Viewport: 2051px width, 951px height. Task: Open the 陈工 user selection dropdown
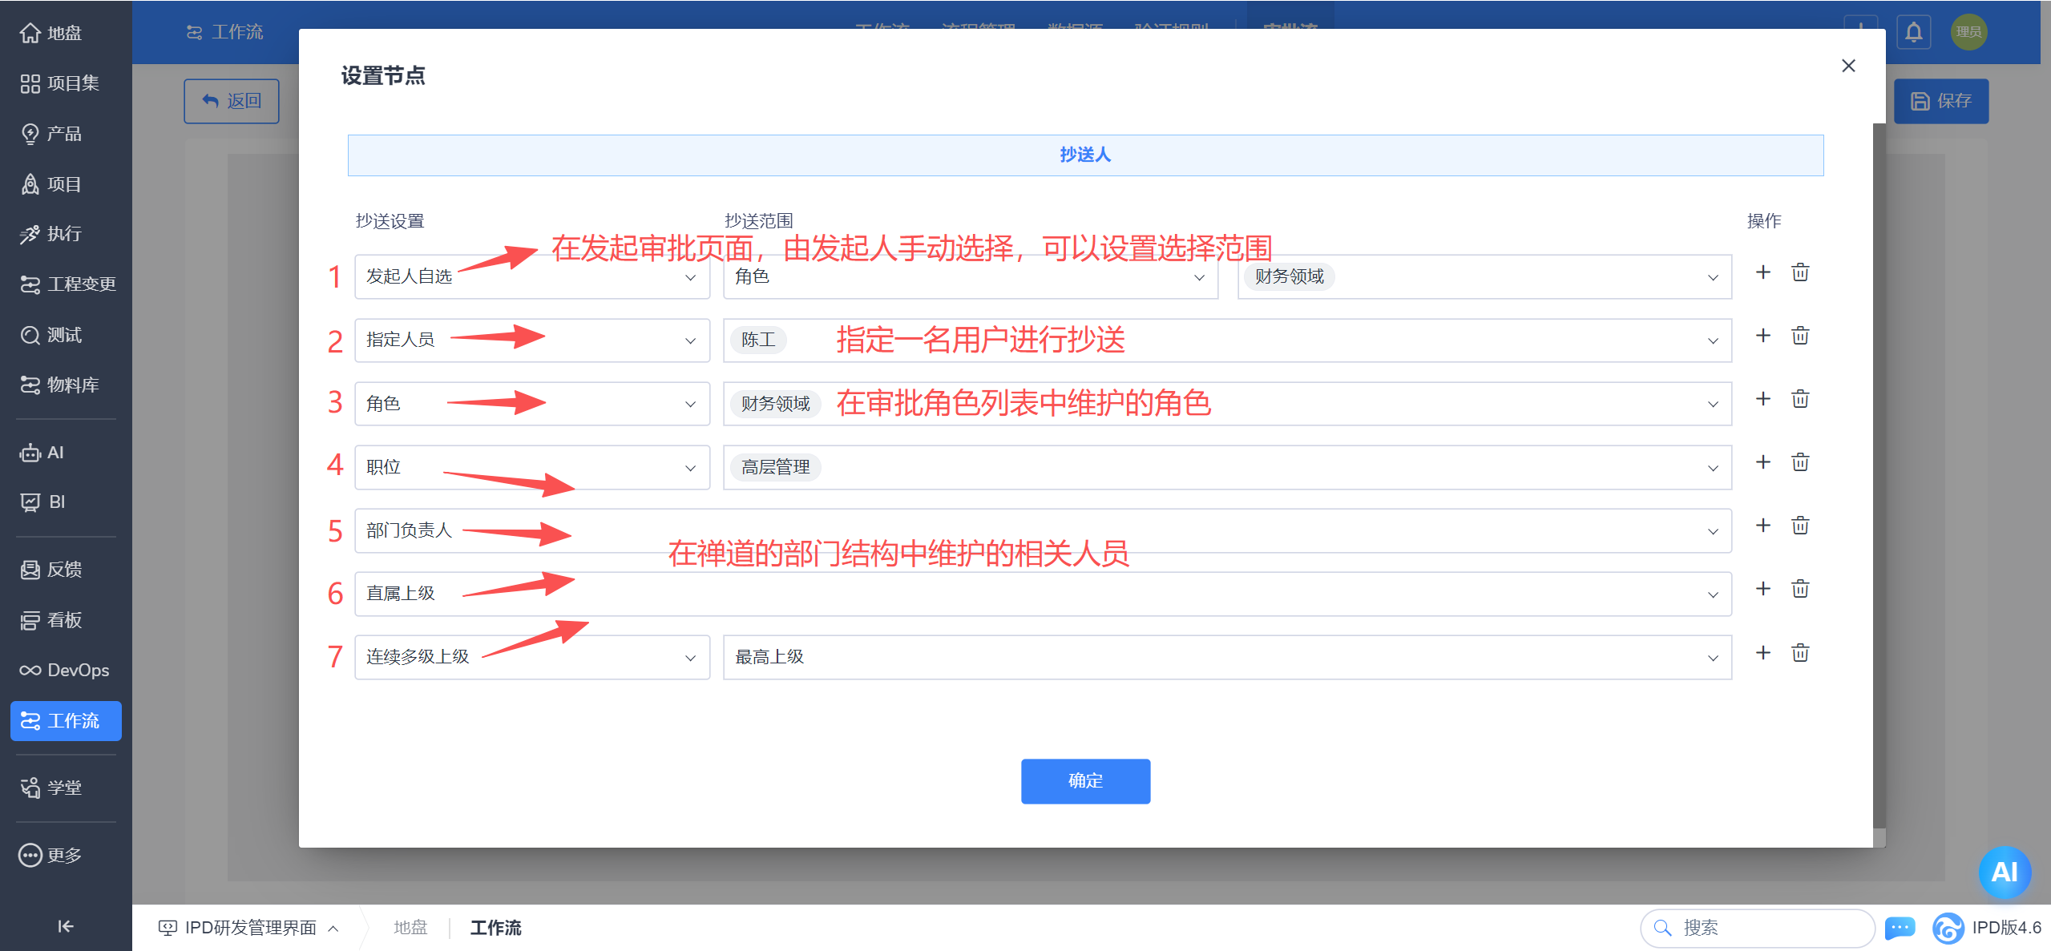pos(1226,341)
